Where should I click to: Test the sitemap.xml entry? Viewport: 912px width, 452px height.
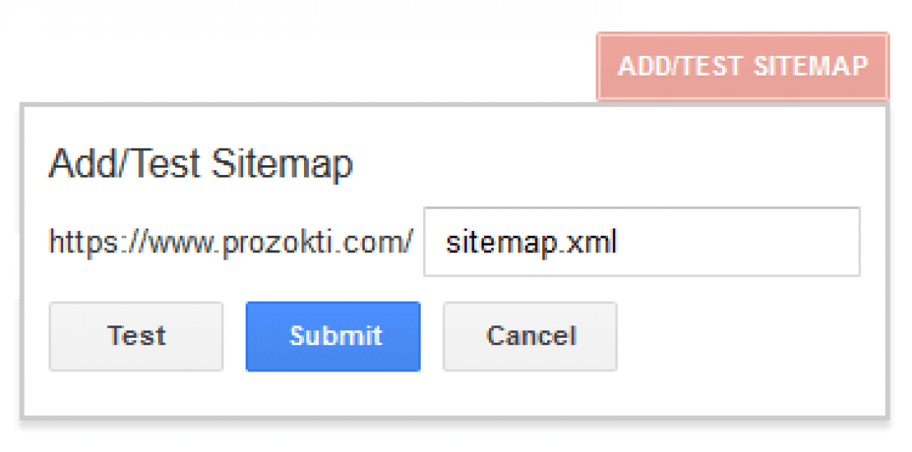(x=136, y=336)
